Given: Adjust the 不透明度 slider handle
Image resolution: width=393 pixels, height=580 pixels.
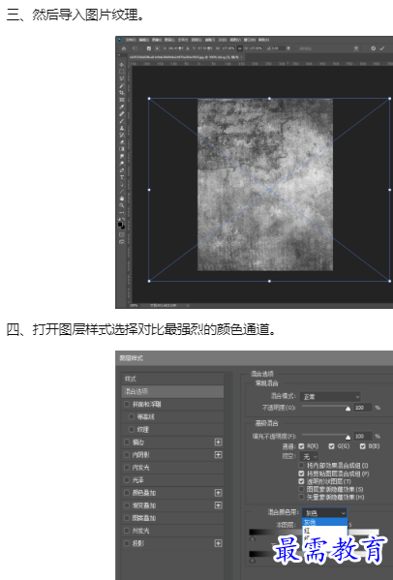Looking at the screenshot, I should pos(348,409).
